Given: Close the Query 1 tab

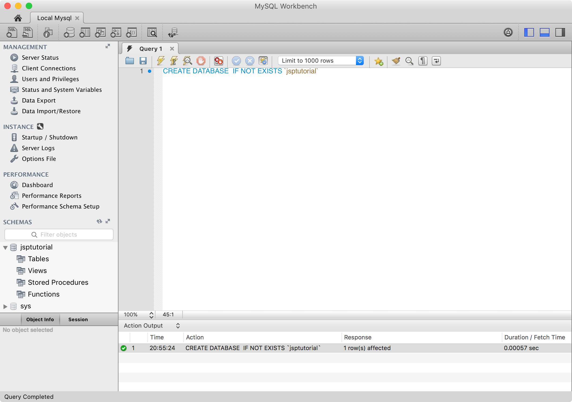Looking at the screenshot, I should pyautogui.click(x=172, y=49).
